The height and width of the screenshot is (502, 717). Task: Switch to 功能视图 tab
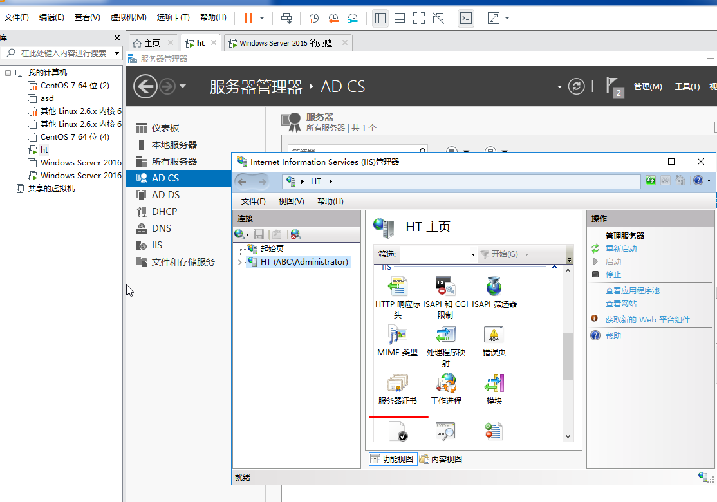click(392, 459)
